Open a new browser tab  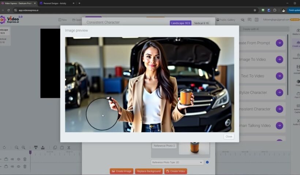pos(79,3)
